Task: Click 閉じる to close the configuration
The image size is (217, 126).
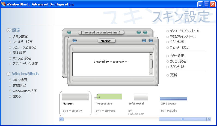Action: (17, 96)
